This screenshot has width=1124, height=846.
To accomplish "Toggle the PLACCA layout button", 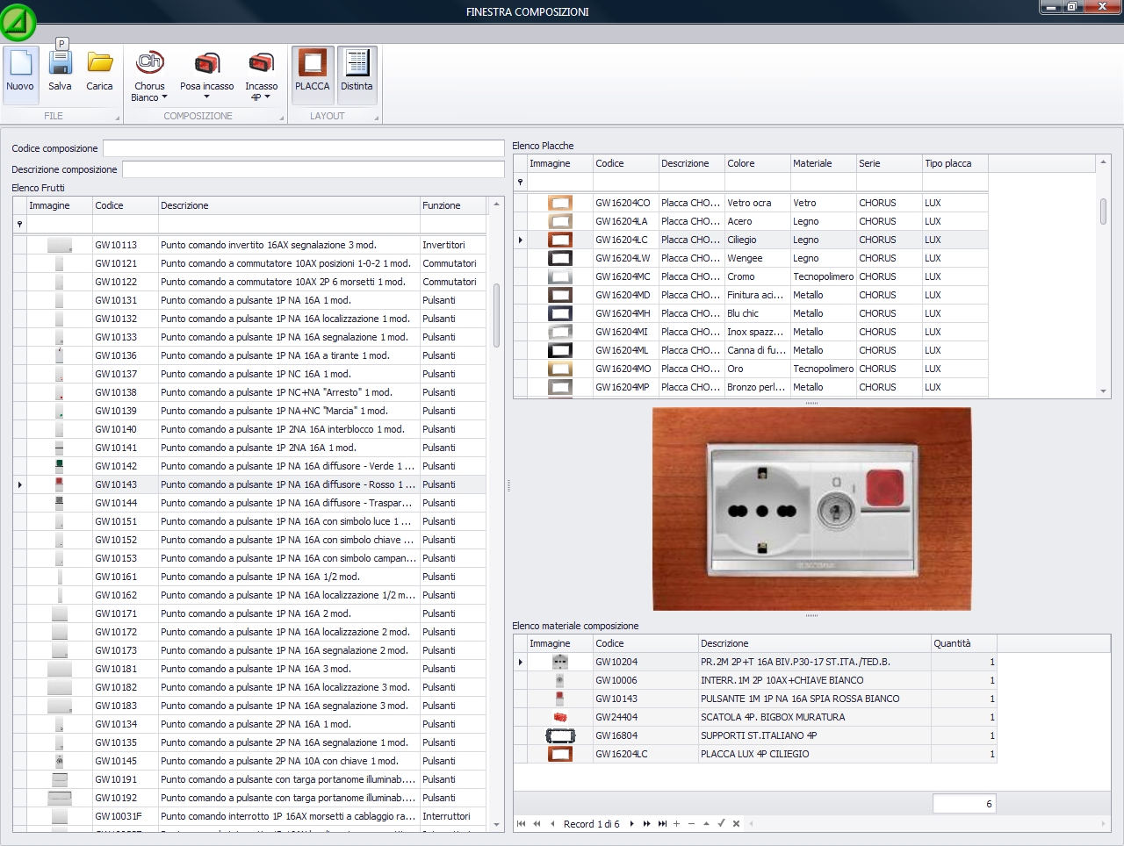I will point(313,75).
